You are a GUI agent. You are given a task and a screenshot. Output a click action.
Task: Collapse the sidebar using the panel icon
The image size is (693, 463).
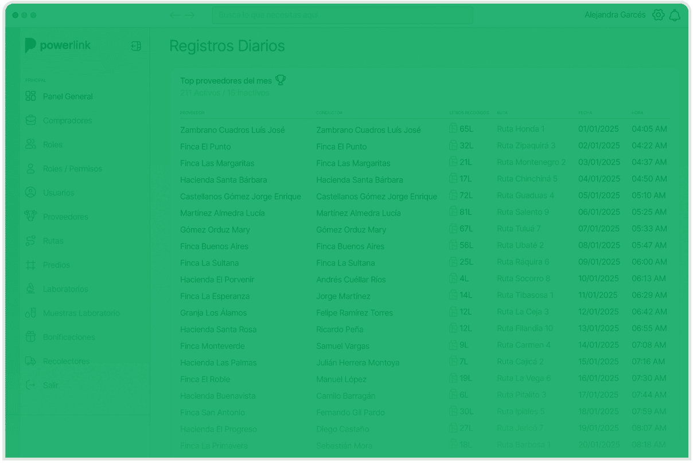[x=136, y=46]
